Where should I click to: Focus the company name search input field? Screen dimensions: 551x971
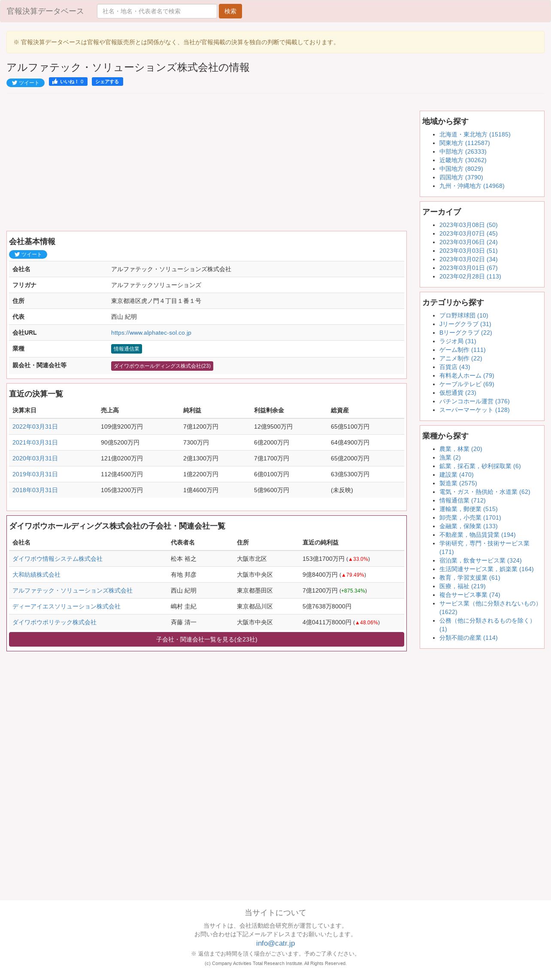click(157, 11)
